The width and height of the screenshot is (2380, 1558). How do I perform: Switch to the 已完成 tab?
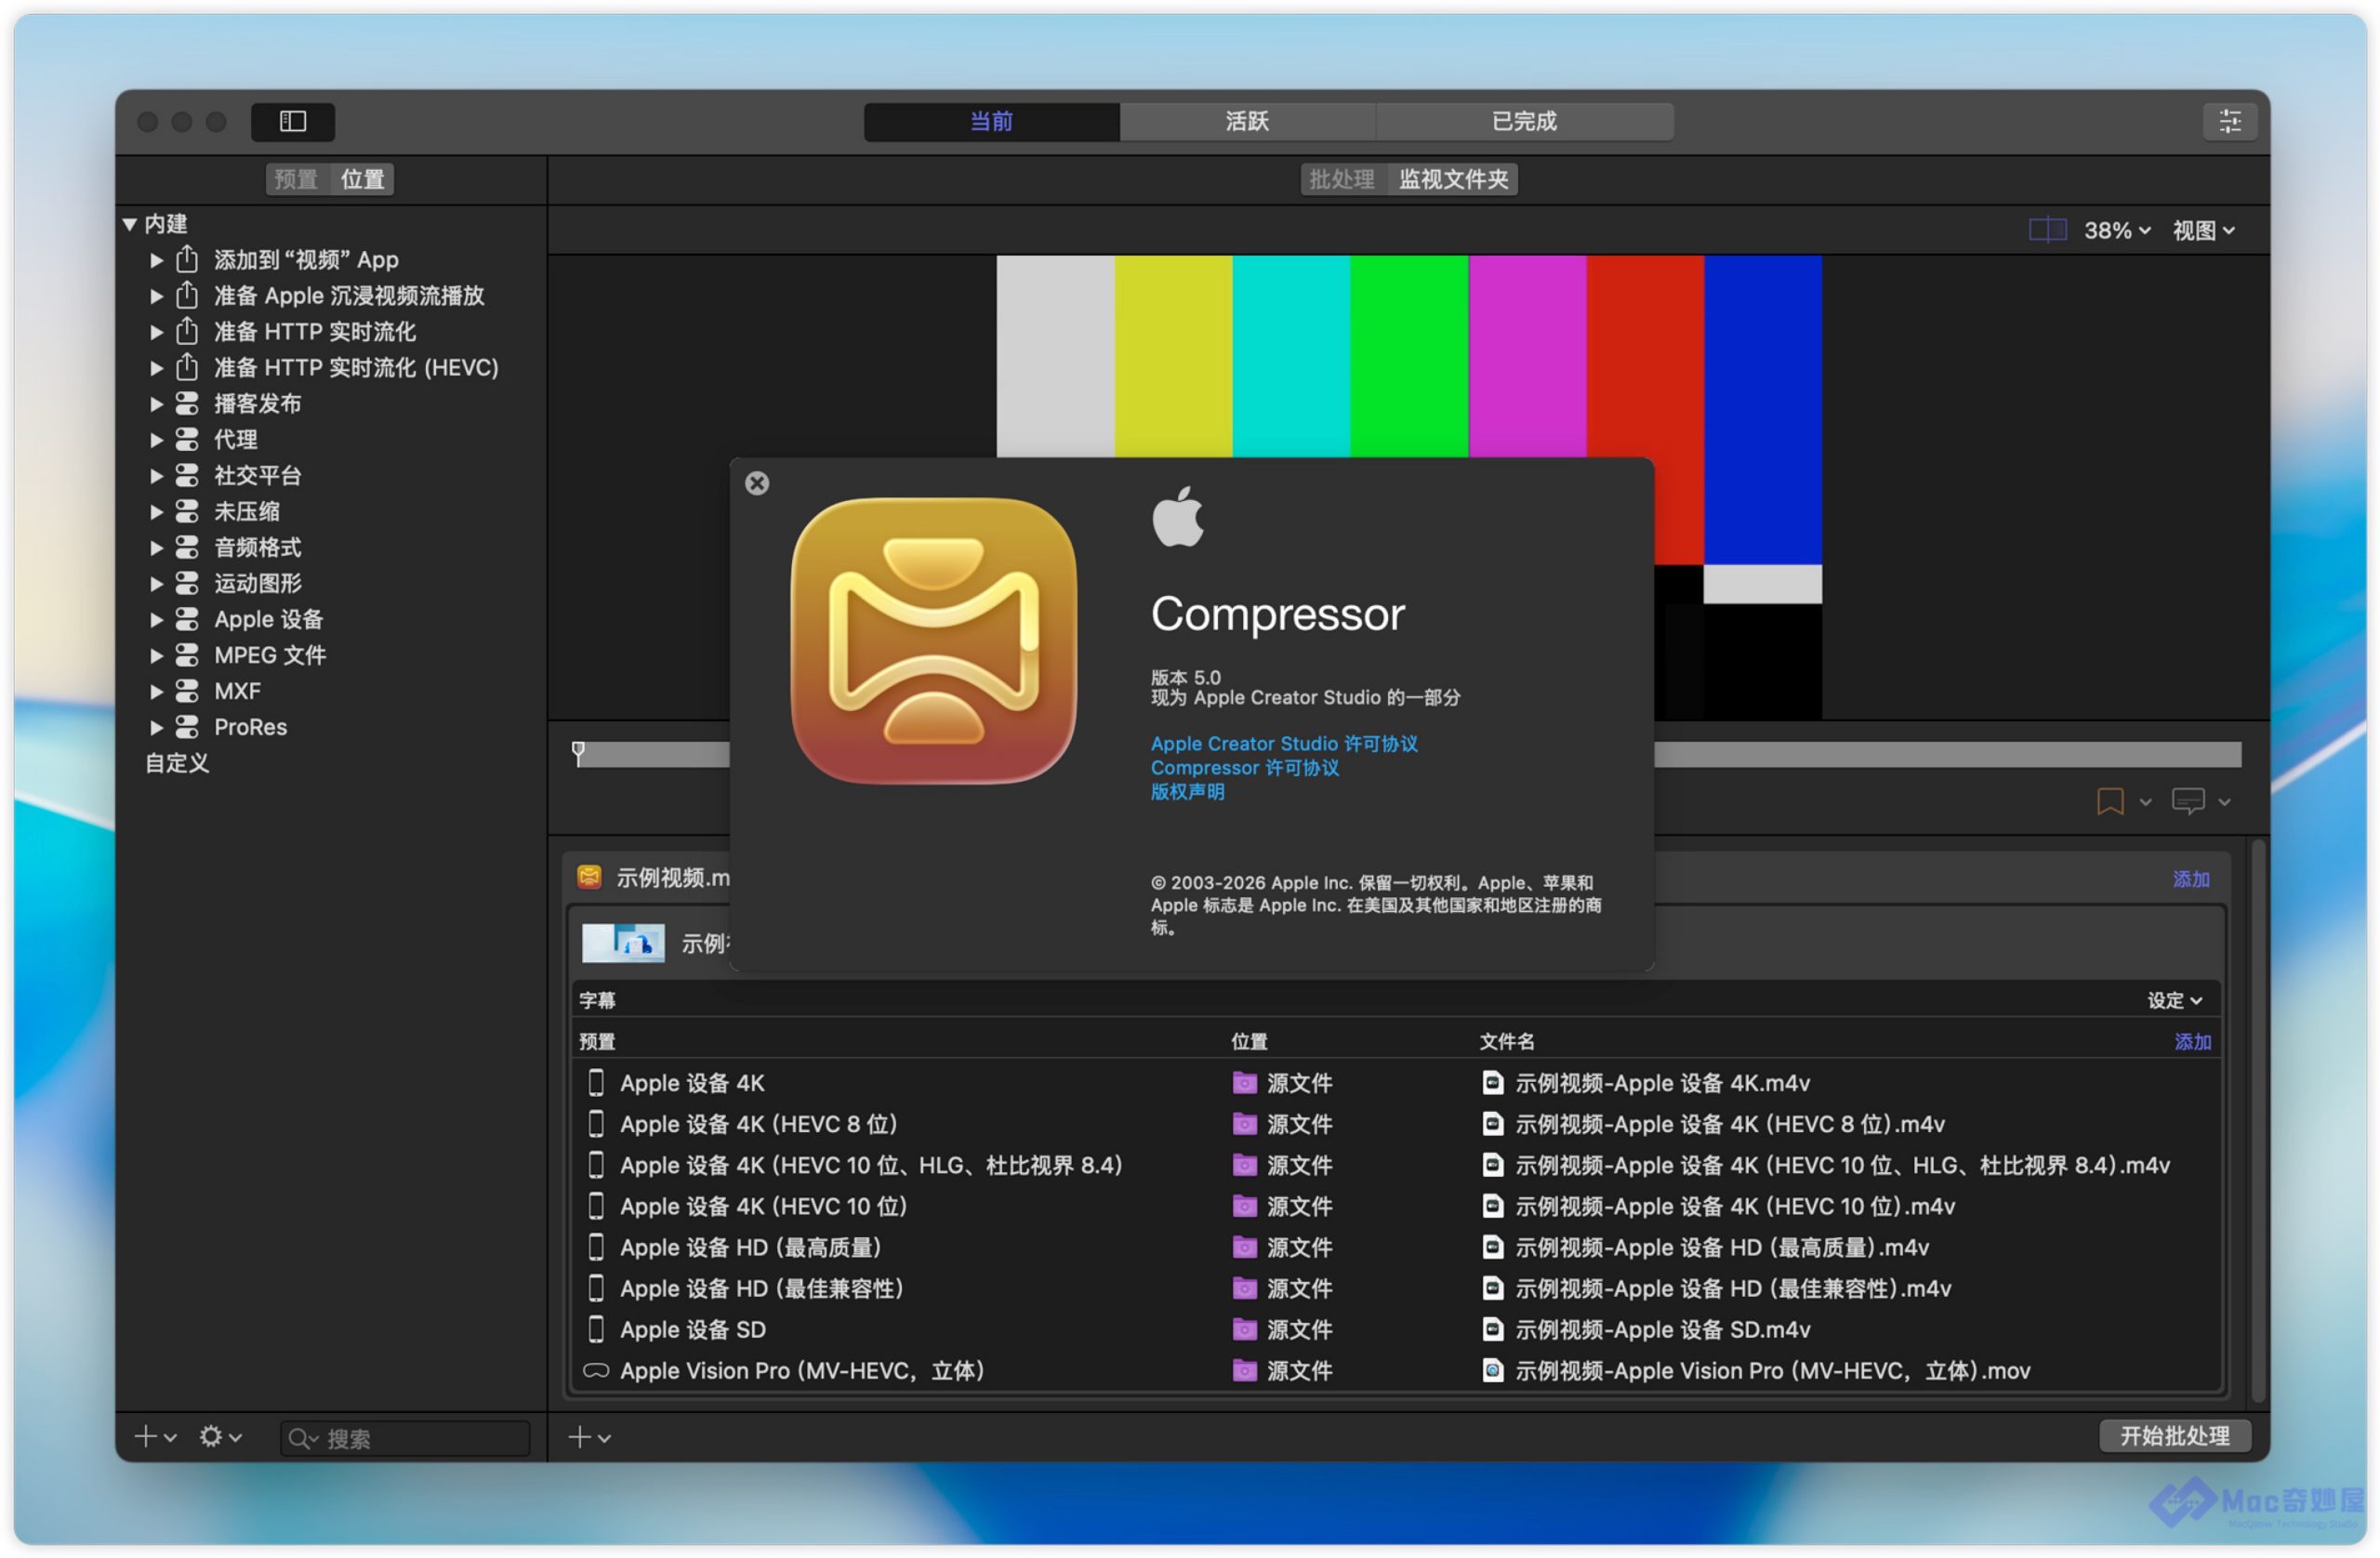coord(1523,121)
